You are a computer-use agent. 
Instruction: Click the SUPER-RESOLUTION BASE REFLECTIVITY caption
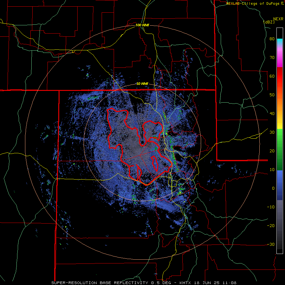[x=100, y=283]
